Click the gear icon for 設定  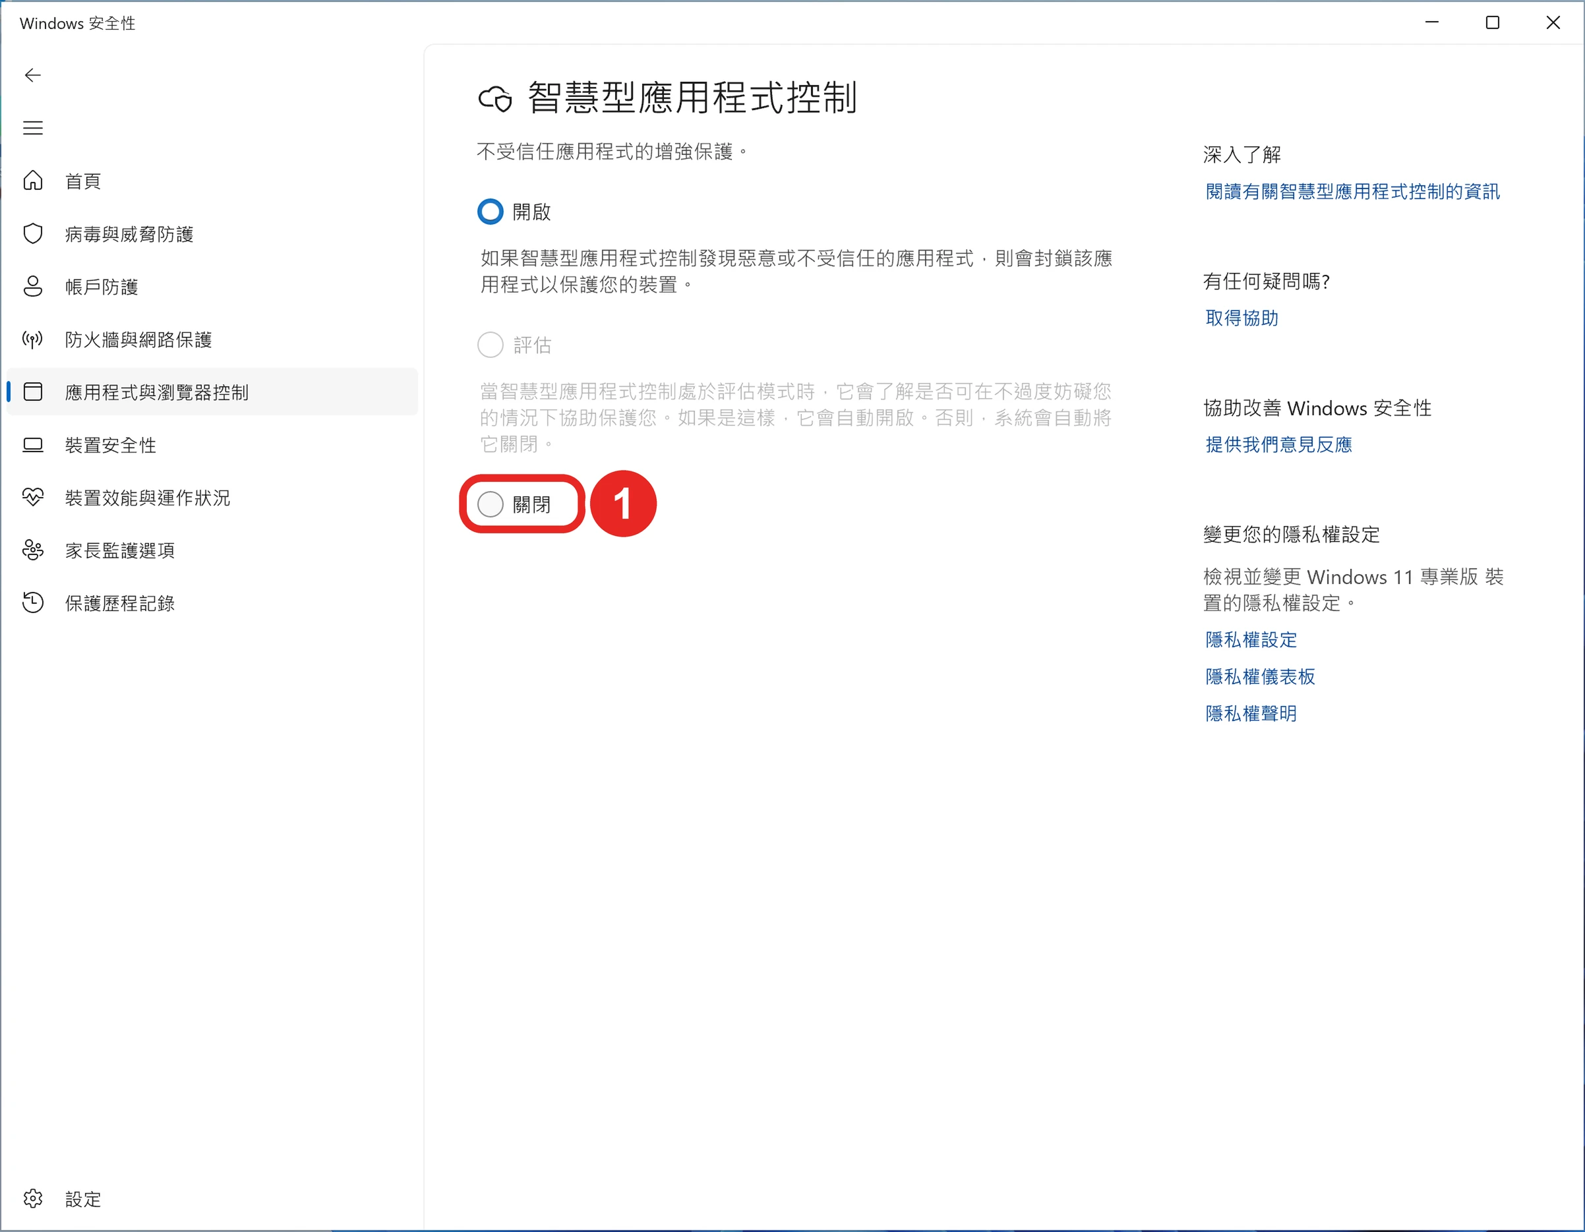pyautogui.click(x=33, y=1198)
